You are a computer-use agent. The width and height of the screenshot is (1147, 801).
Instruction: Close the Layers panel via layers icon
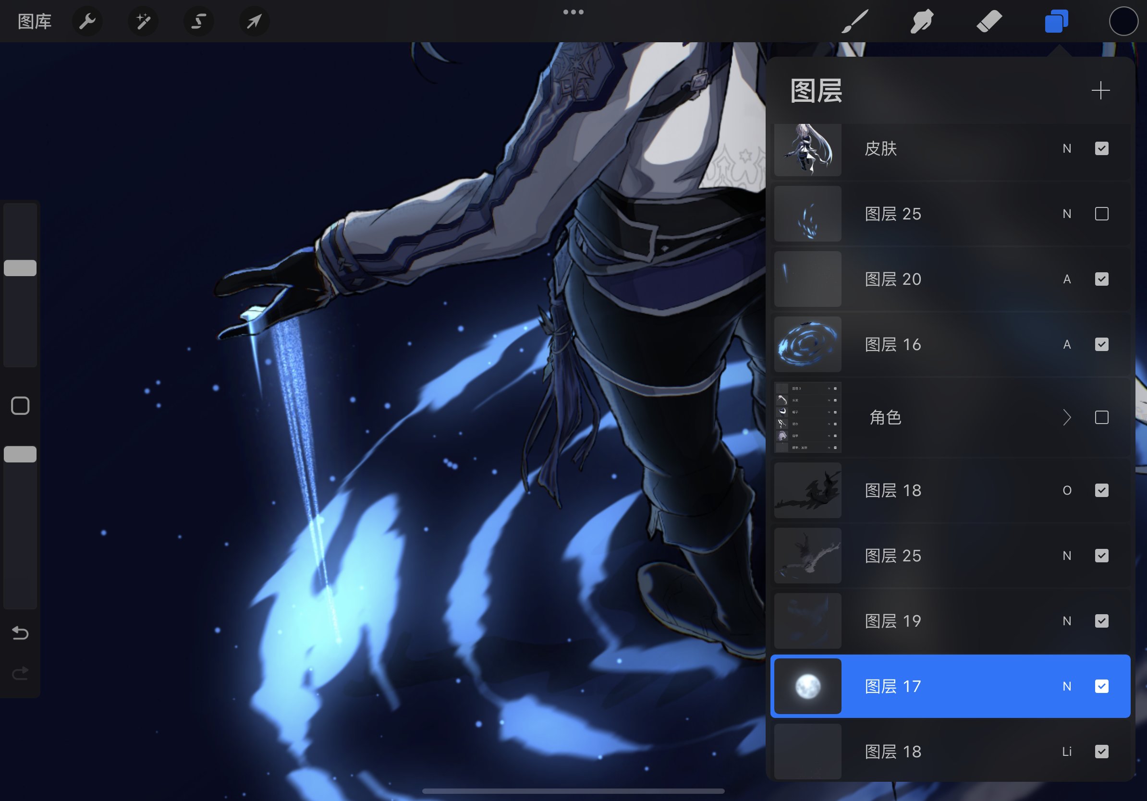(1056, 22)
